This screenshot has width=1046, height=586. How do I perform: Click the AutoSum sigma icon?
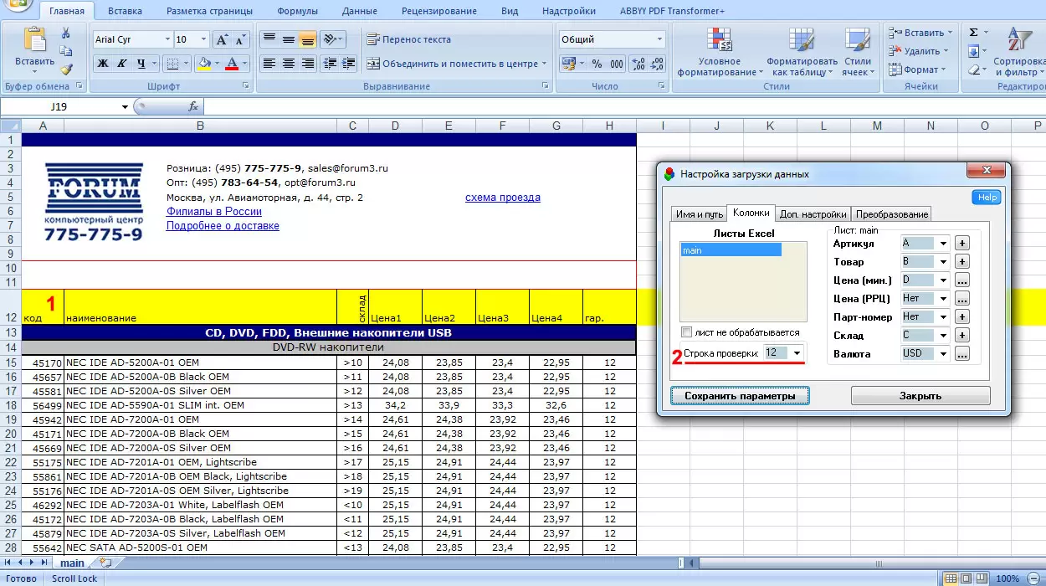pyautogui.click(x=973, y=33)
